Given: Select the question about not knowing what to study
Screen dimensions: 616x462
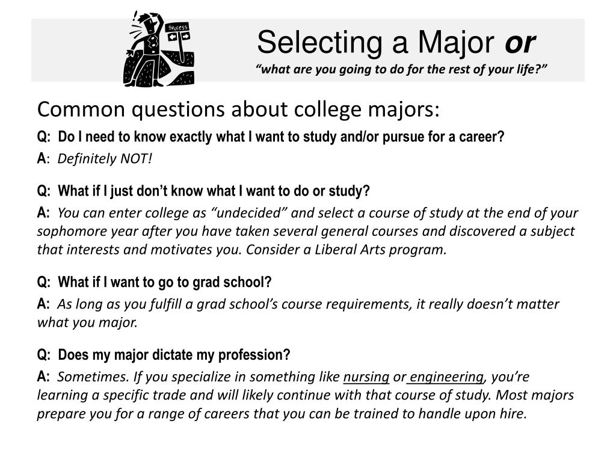Looking at the screenshot, I should point(203,191).
